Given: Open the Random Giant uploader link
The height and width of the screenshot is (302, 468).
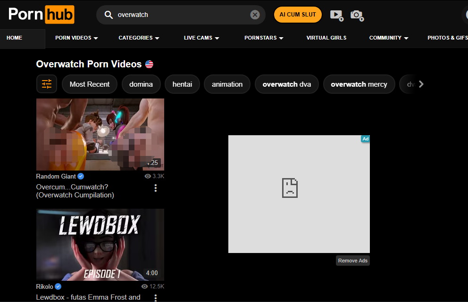Looking at the screenshot, I should pos(56,177).
